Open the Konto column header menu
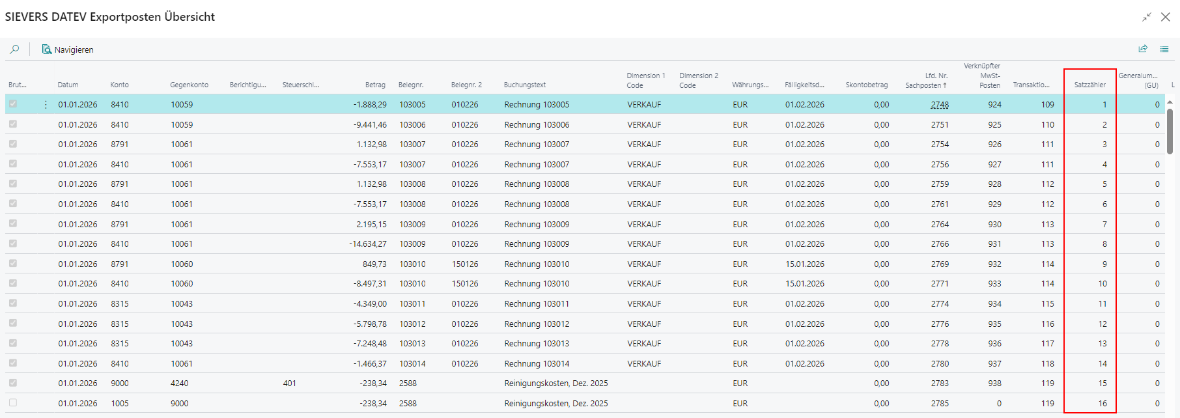Image resolution: width=1180 pixels, height=418 pixels. pos(119,85)
